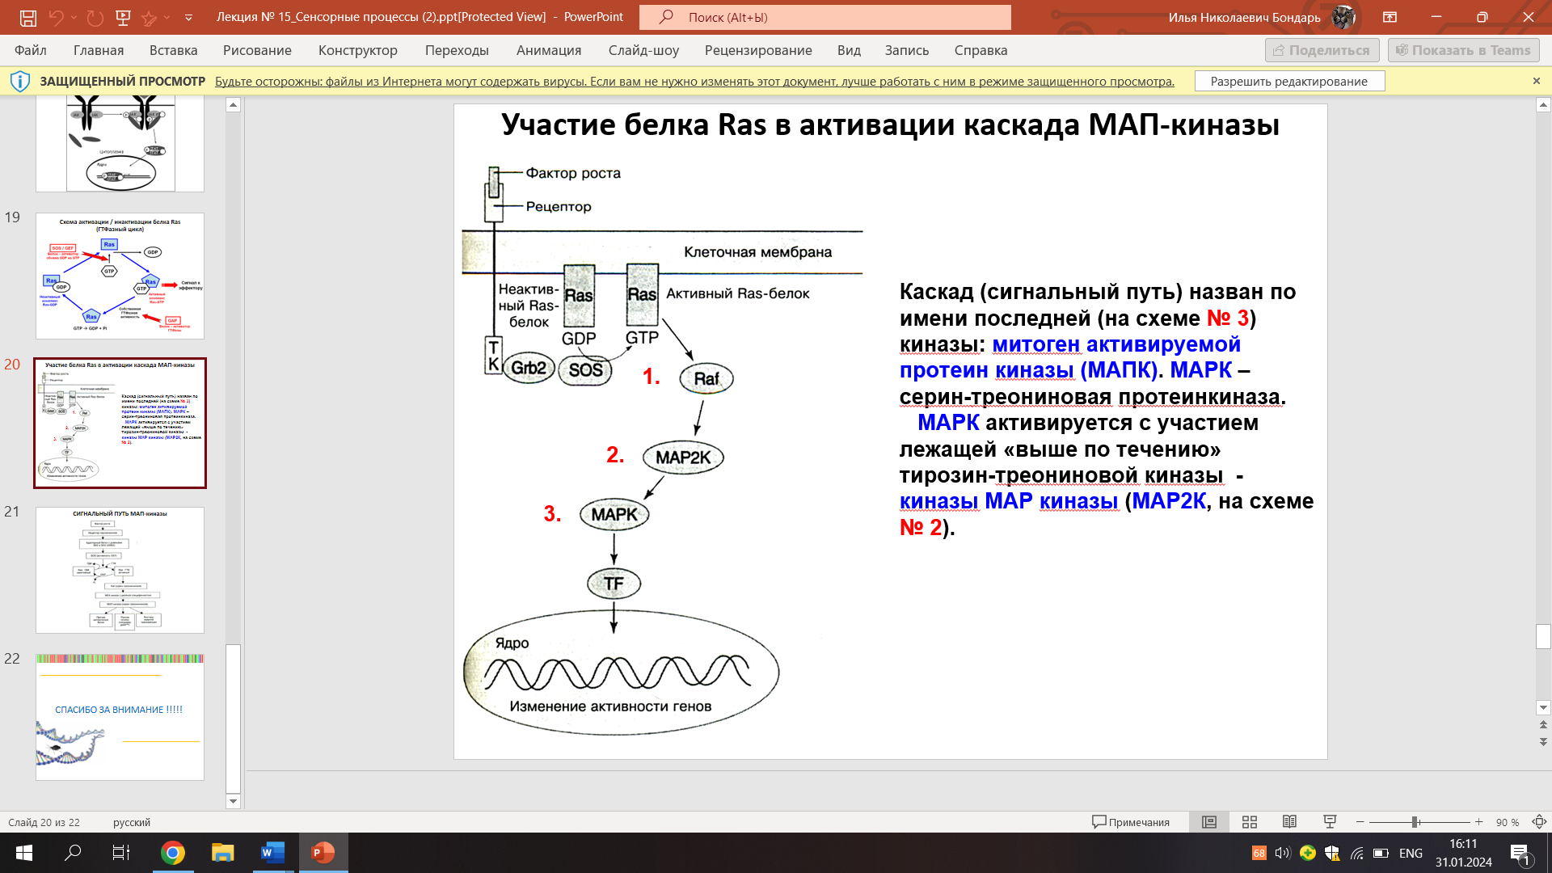This screenshot has height=873, width=1552.
Task: Open the Анимация ribbon tab
Action: 549,50
